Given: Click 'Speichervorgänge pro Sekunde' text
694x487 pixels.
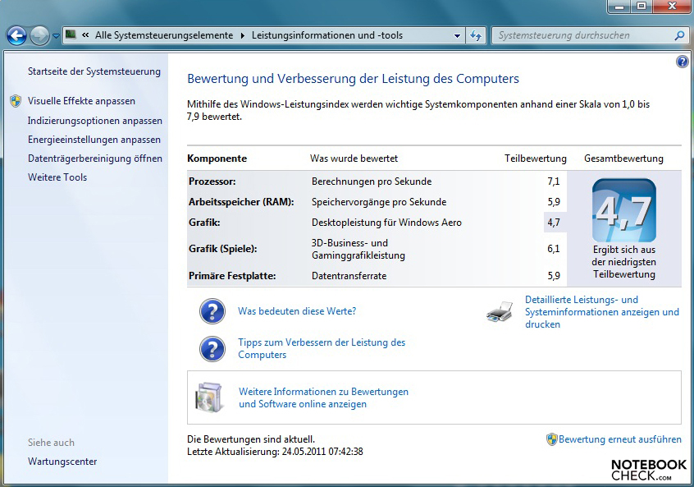Looking at the screenshot, I should click(379, 202).
